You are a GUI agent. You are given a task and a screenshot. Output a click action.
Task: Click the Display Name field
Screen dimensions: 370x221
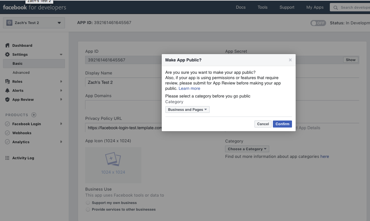(124, 82)
